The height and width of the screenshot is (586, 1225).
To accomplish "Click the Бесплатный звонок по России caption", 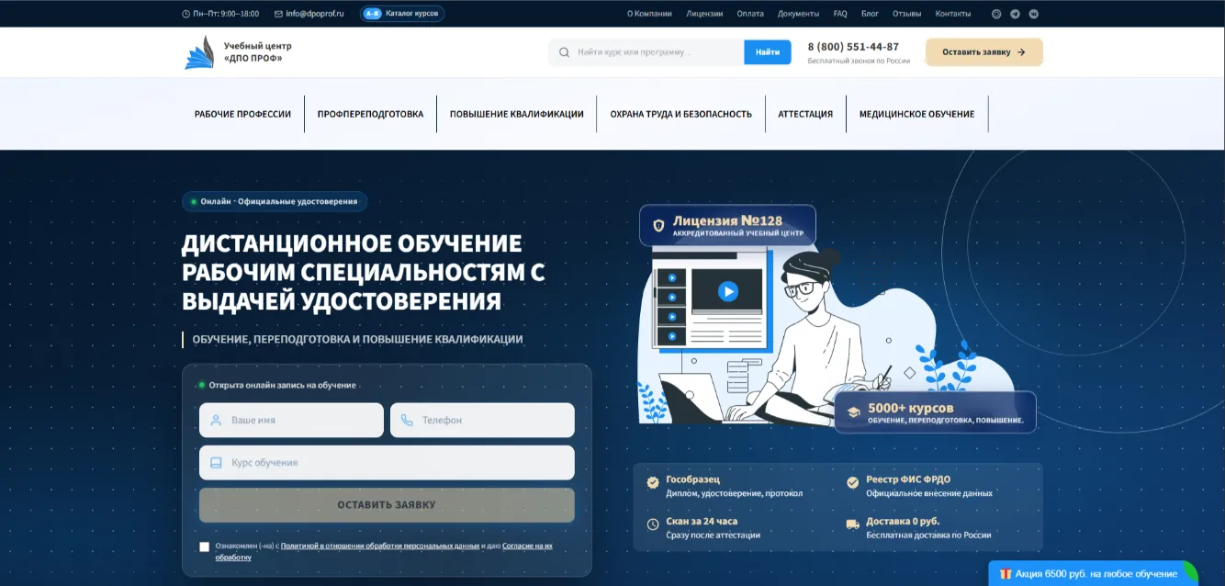I will [859, 61].
